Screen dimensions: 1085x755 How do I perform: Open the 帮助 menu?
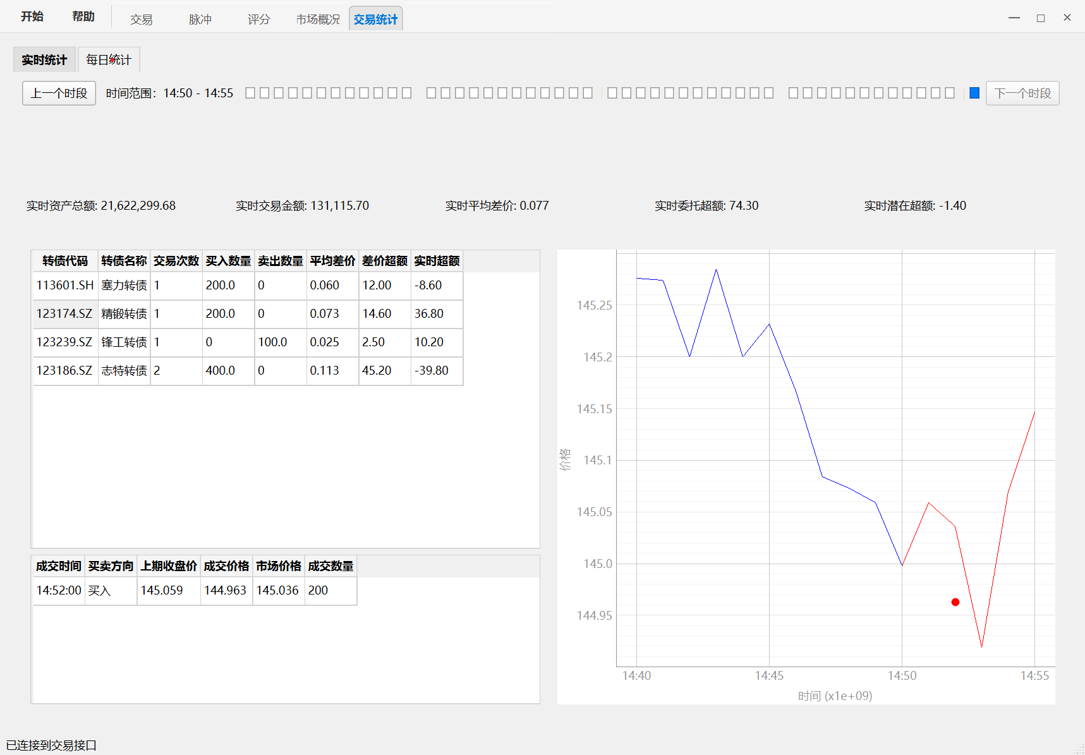coord(83,16)
